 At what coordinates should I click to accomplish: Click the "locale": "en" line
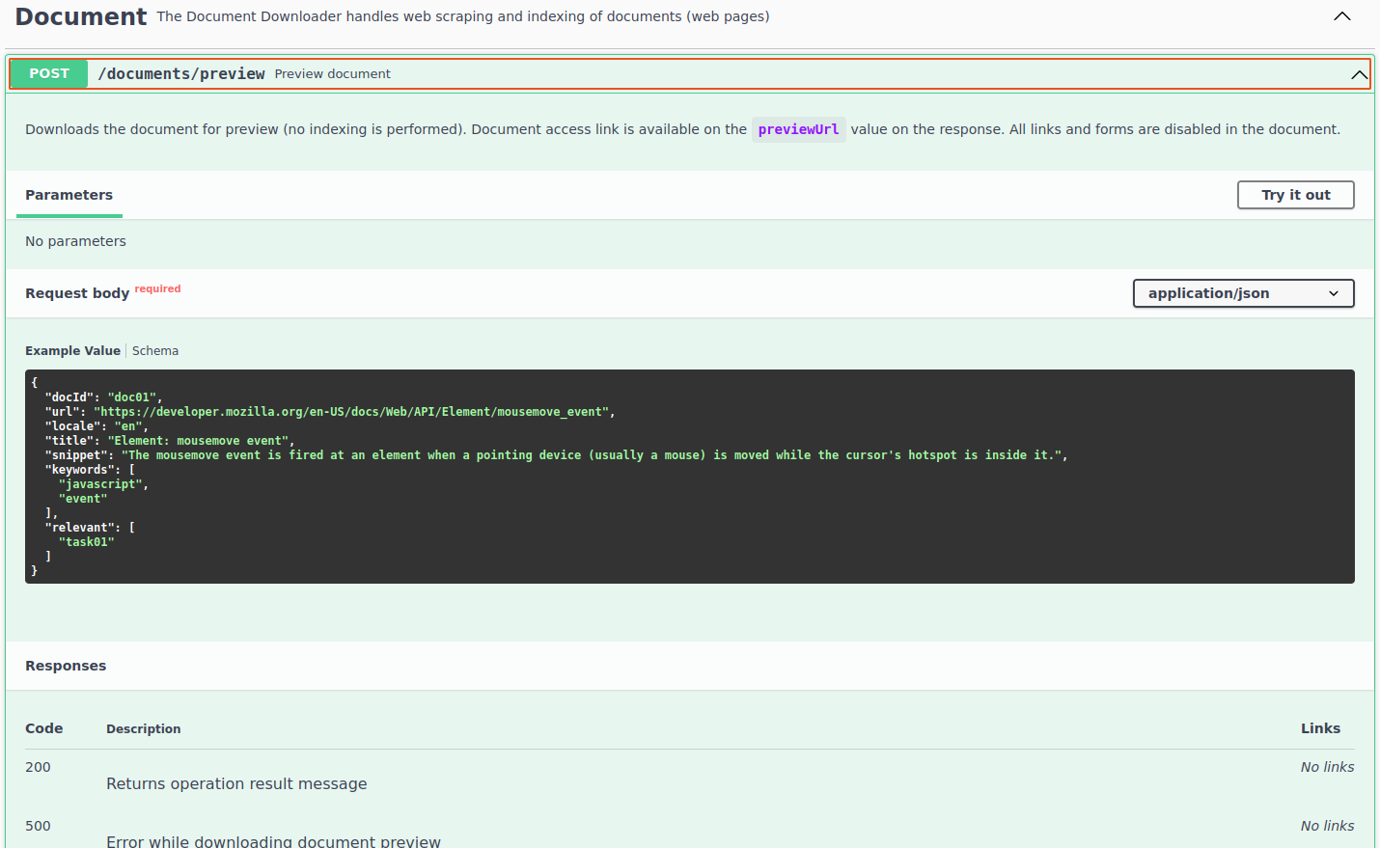[x=97, y=426]
